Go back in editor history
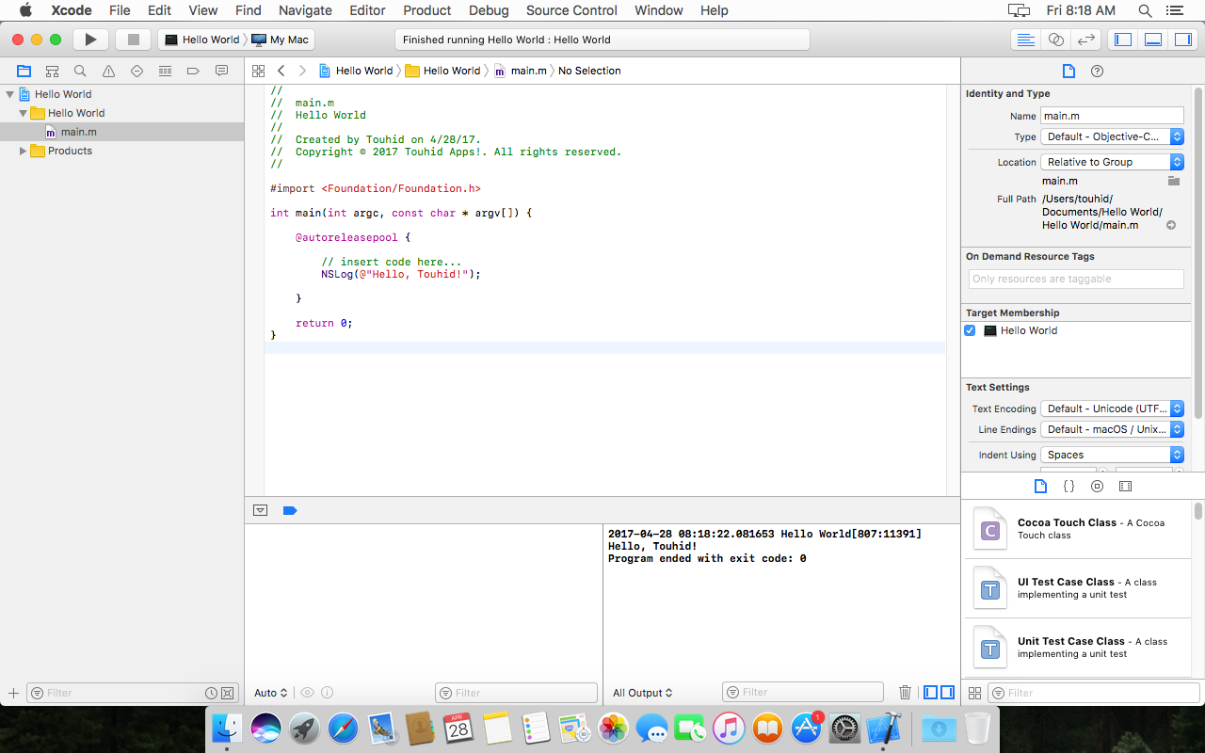Screen dimensions: 1205x753 click(x=281, y=71)
